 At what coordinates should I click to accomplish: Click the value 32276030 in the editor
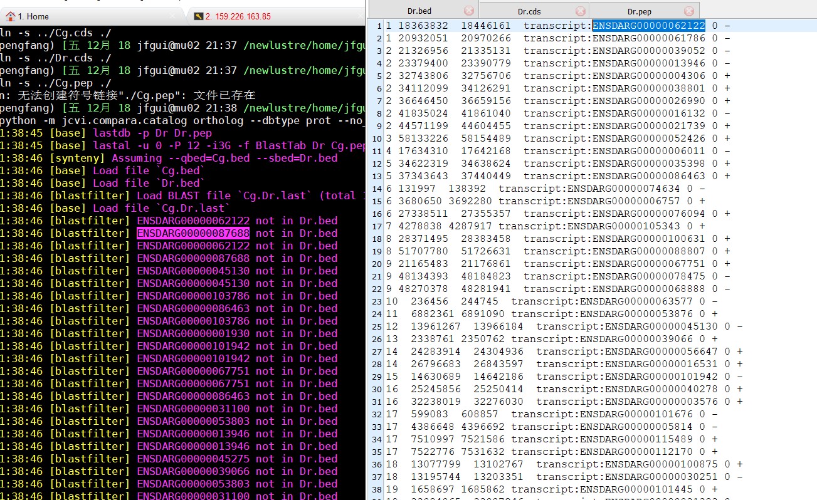click(x=498, y=402)
